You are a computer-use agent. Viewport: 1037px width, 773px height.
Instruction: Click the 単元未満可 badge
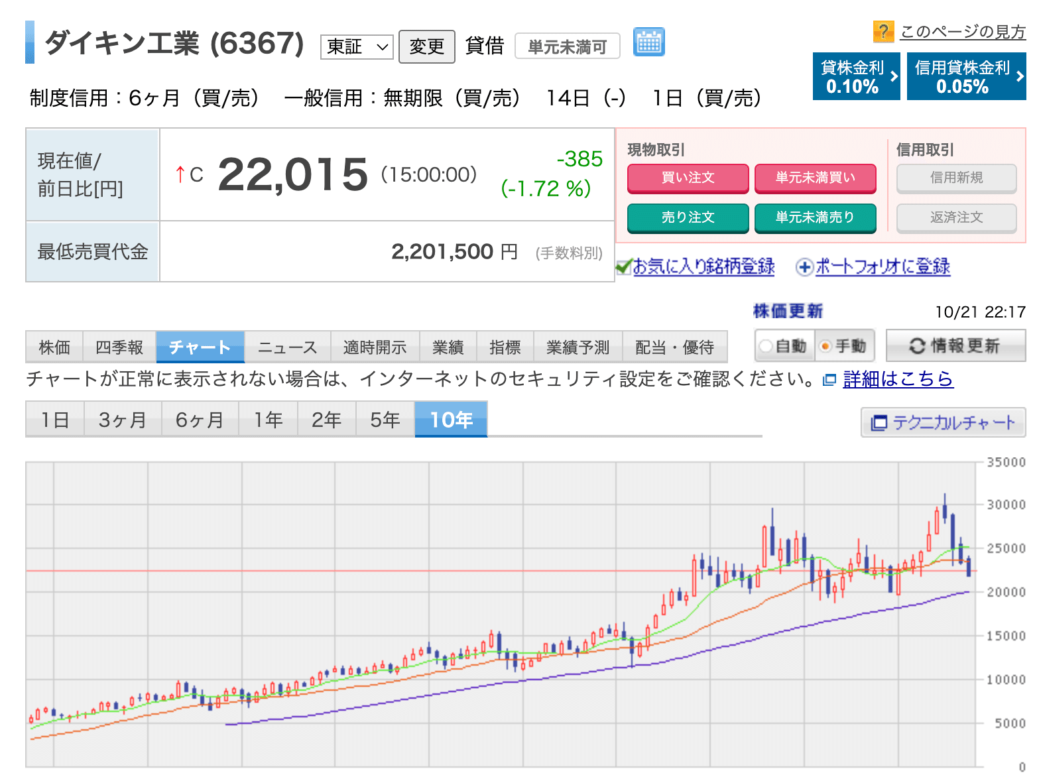pos(568,46)
